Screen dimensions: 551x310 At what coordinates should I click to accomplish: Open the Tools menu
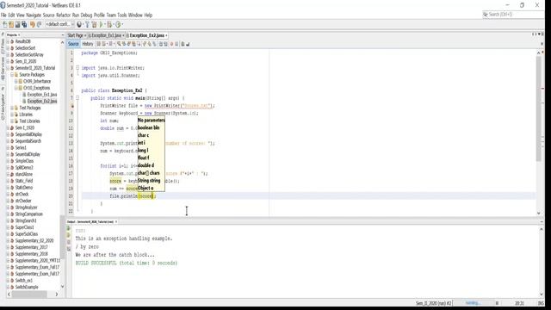[x=122, y=15]
